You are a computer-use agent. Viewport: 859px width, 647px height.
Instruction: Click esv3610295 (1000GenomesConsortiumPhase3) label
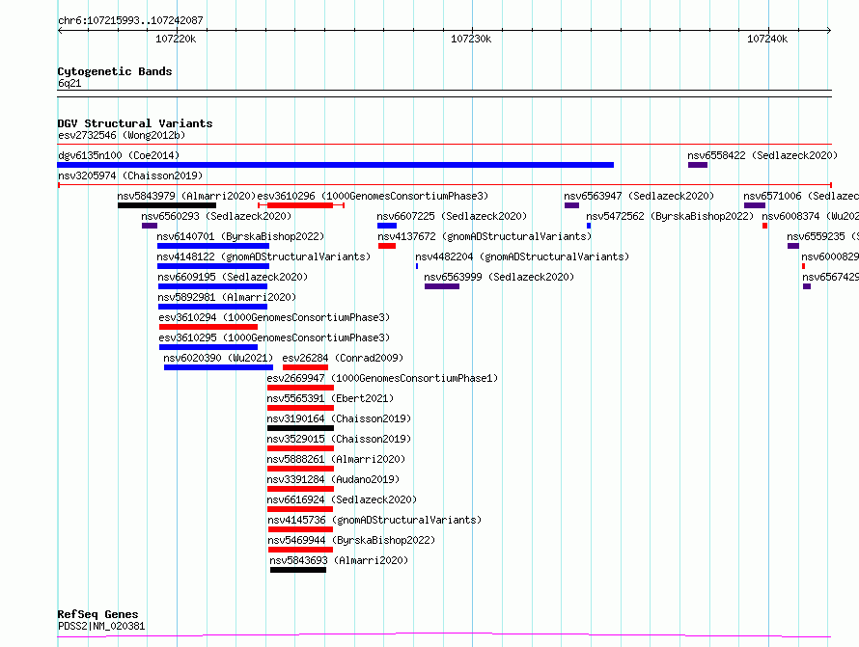[x=274, y=337]
